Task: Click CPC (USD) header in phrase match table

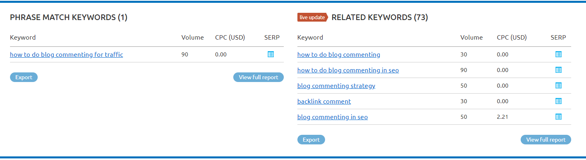Action: point(230,38)
